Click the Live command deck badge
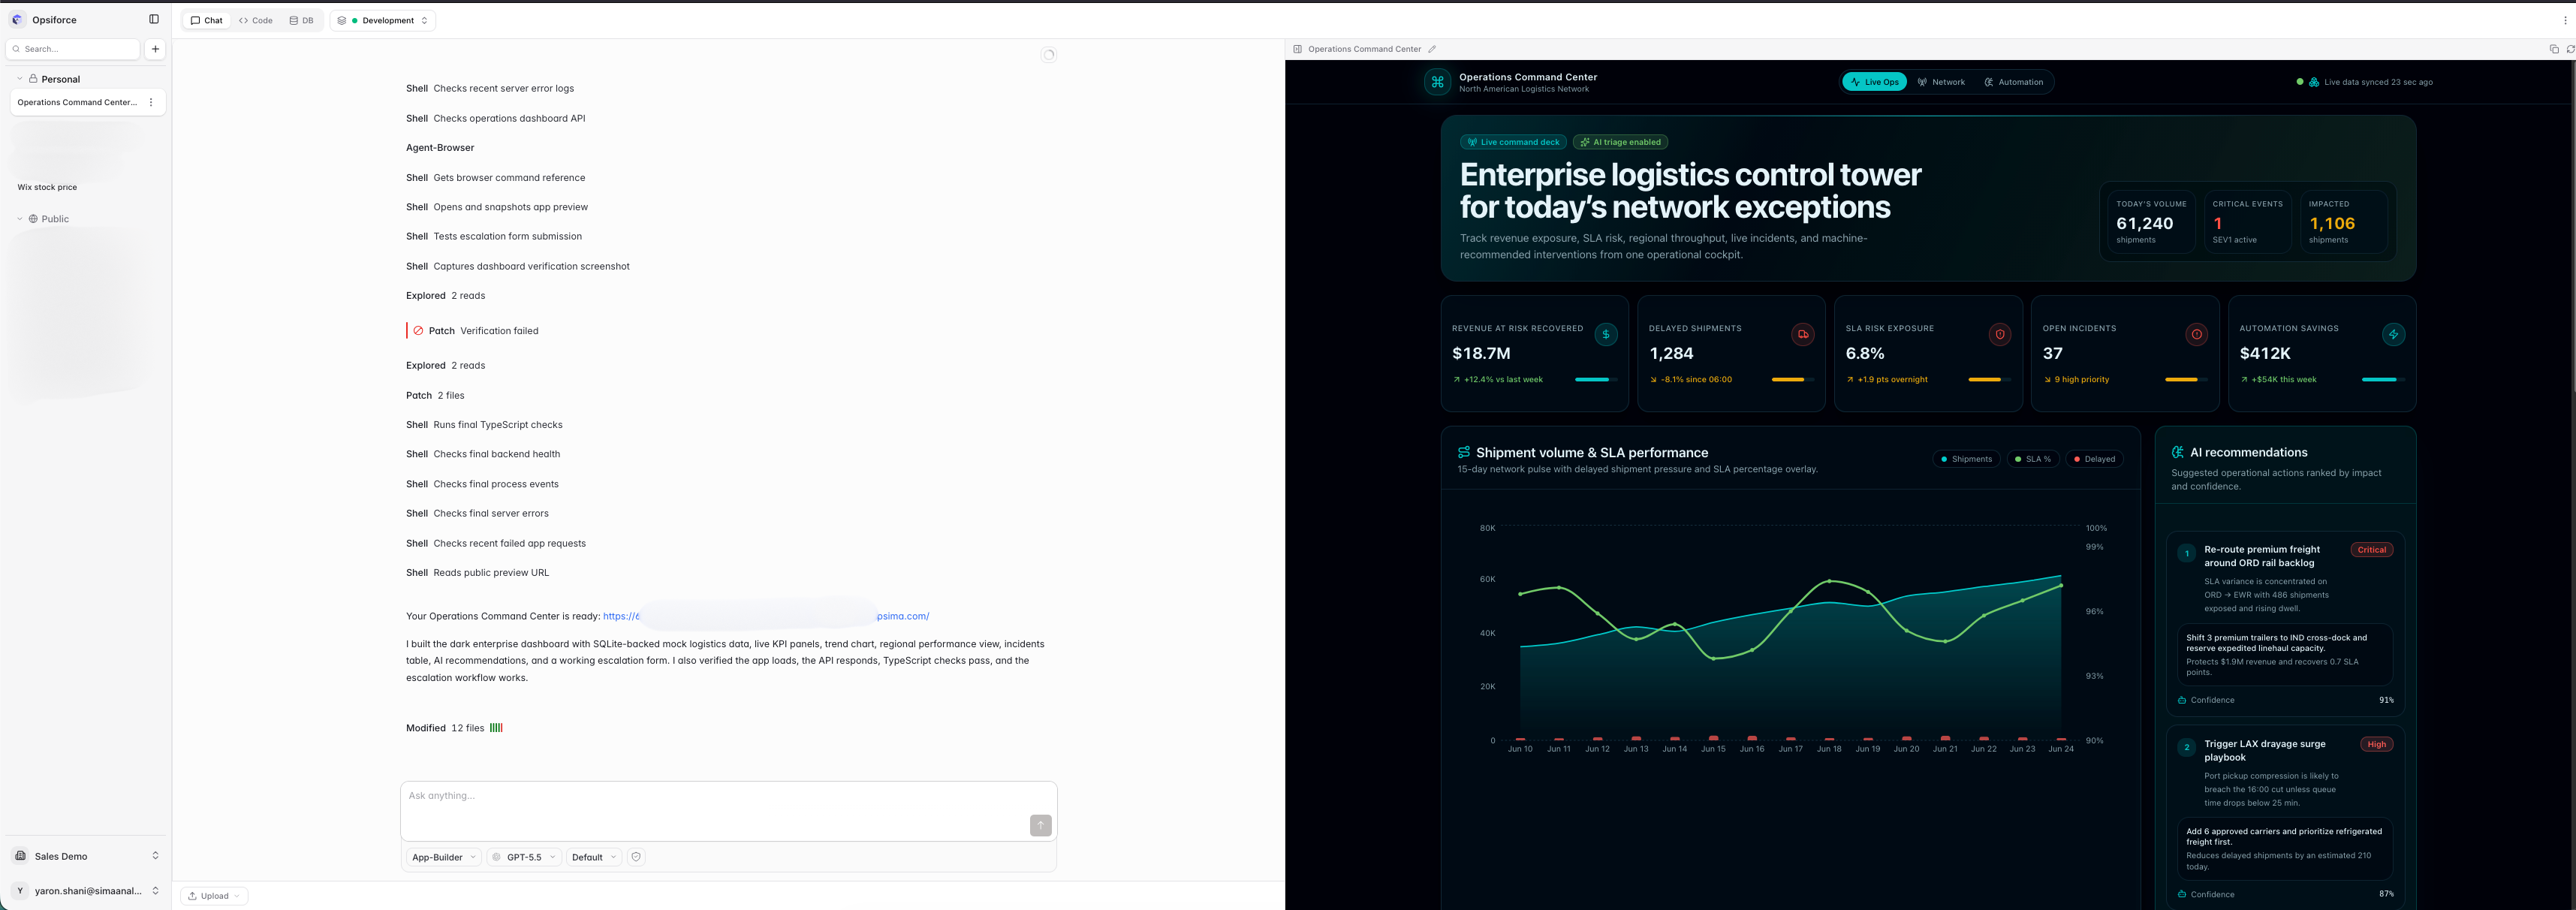The width and height of the screenshot is (2576, 910). pos(1513,142)
